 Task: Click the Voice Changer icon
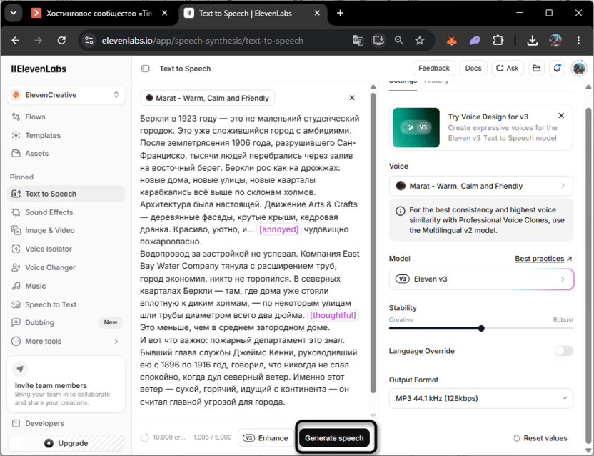16,267
